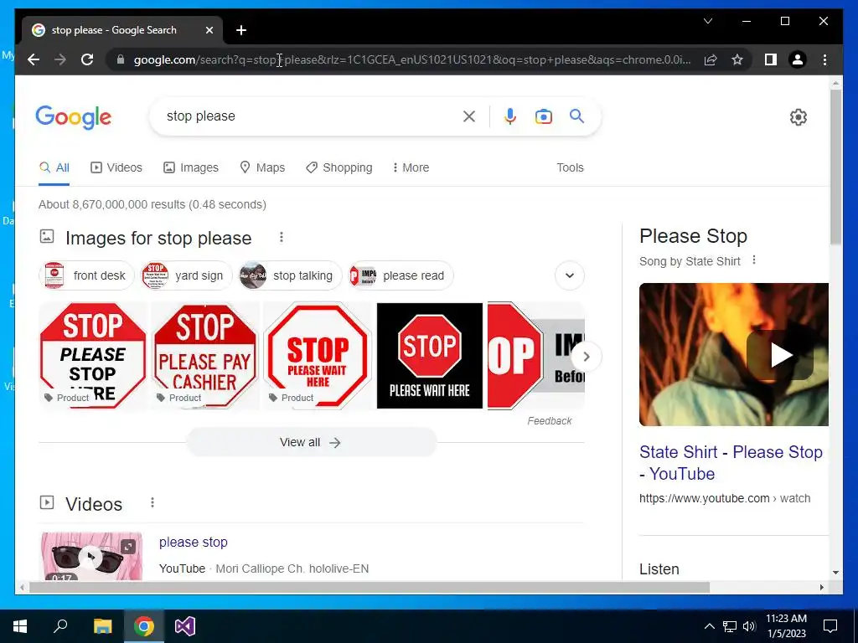Image resolution: width=858 pixels, height=643 pixels.
Task: Open the volume control in system tray
Action: pyautogui.click(x=749, y=626)
